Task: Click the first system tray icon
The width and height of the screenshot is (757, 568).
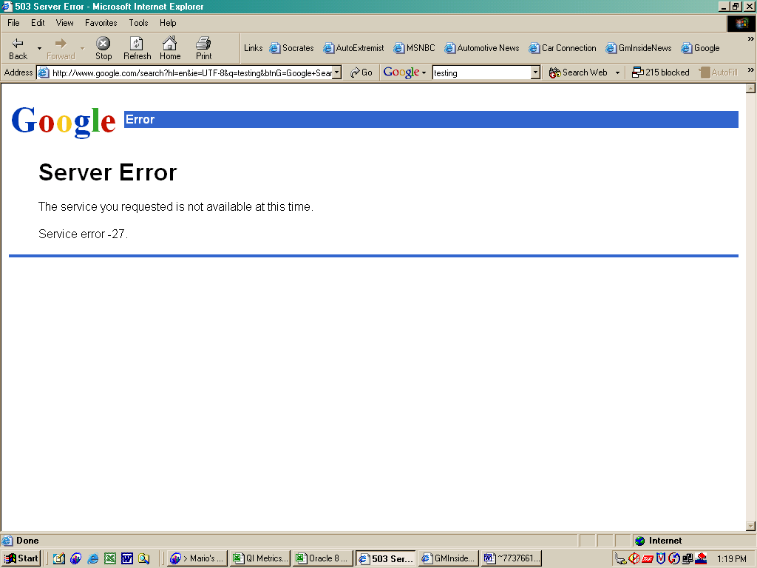Action: [x=620, y=559]
